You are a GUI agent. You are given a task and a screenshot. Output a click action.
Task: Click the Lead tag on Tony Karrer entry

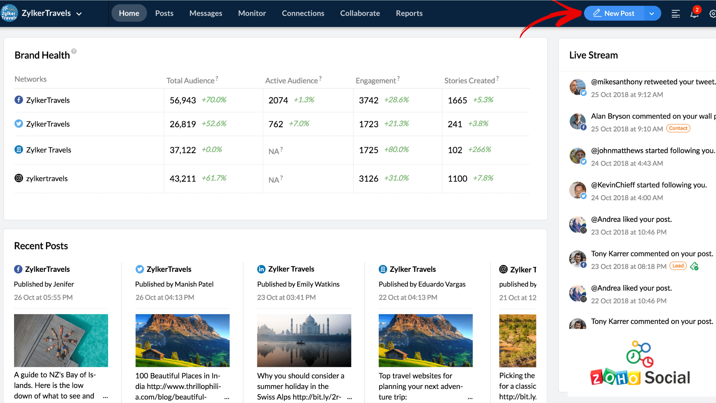[x=678, y=266]
